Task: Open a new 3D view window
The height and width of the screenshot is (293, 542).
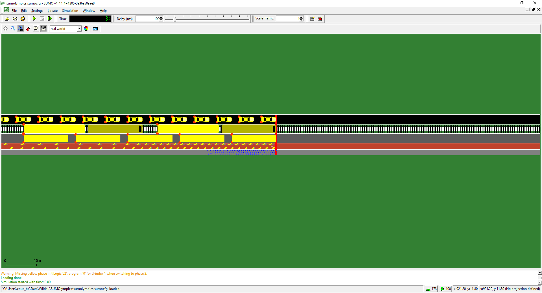Action: 320,19
